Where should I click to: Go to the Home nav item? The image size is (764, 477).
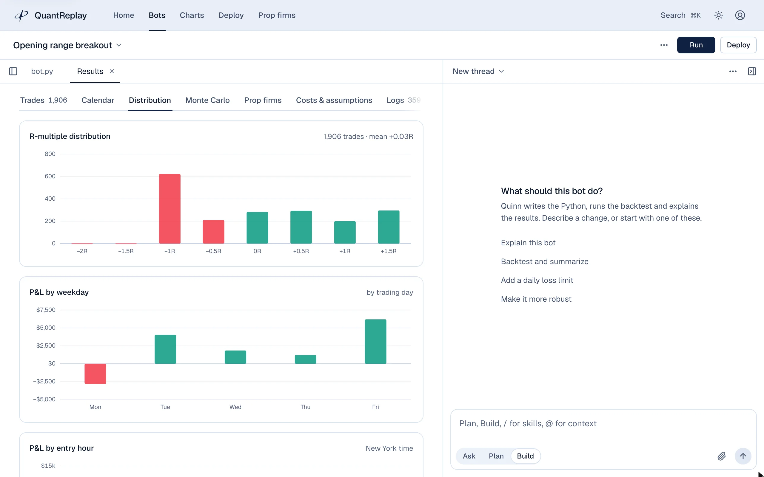click(x=124, y=15)
